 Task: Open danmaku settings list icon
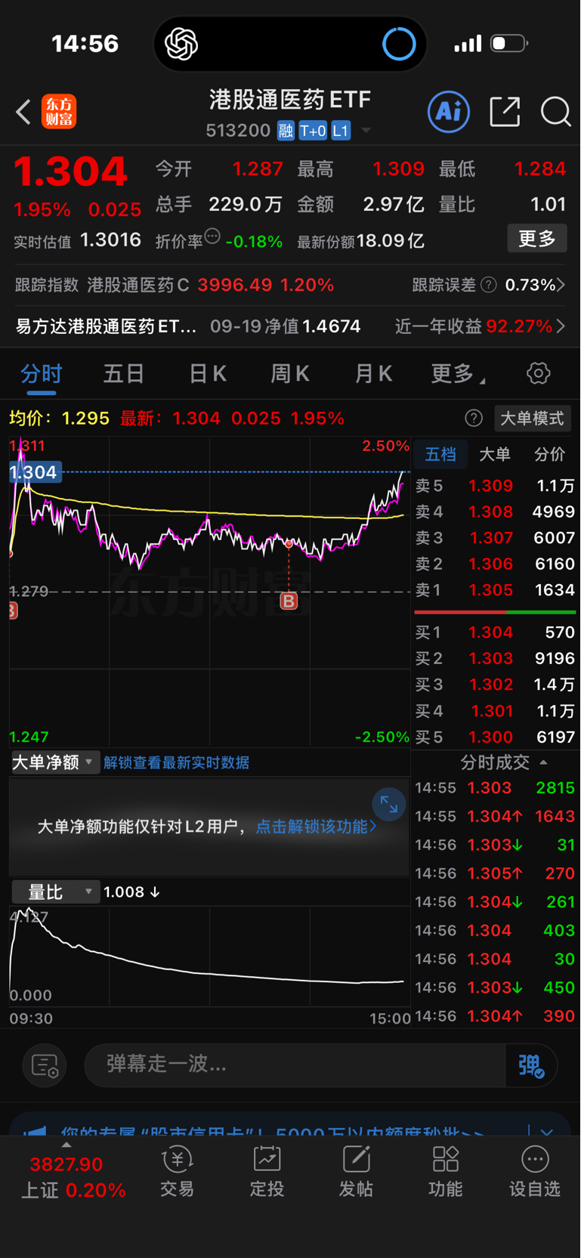pos(45,1065)
